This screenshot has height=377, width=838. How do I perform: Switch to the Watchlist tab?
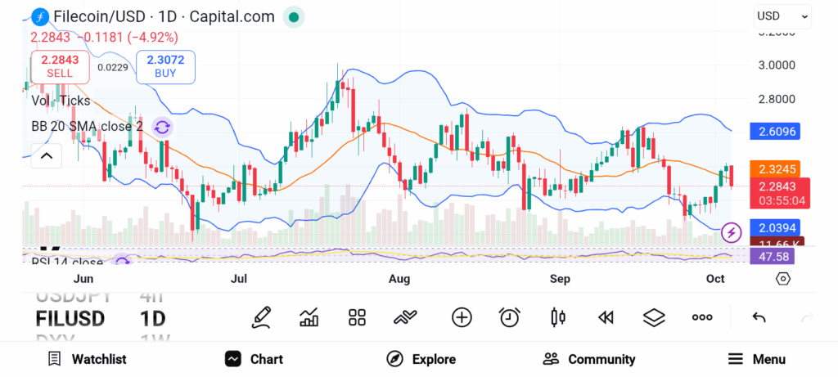pyautogui.click(x=87, y=359)
